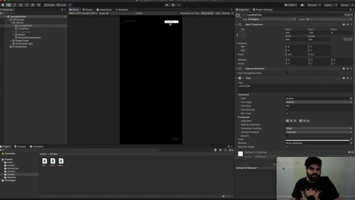Screen dimensions: 355x200
Task: Expand the ImageTarget node
Action: pos(11,41)
